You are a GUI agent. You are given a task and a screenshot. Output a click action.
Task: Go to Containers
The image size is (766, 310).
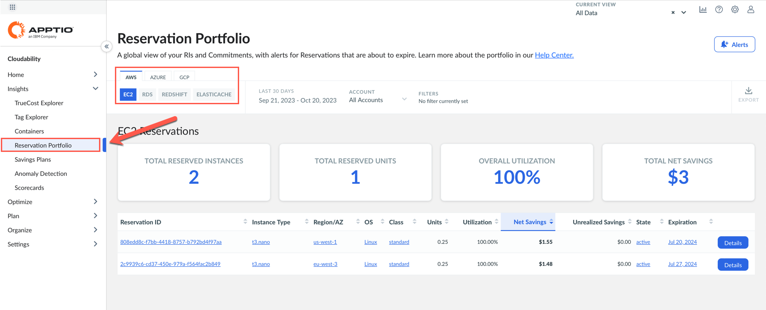tap(29, 131)
